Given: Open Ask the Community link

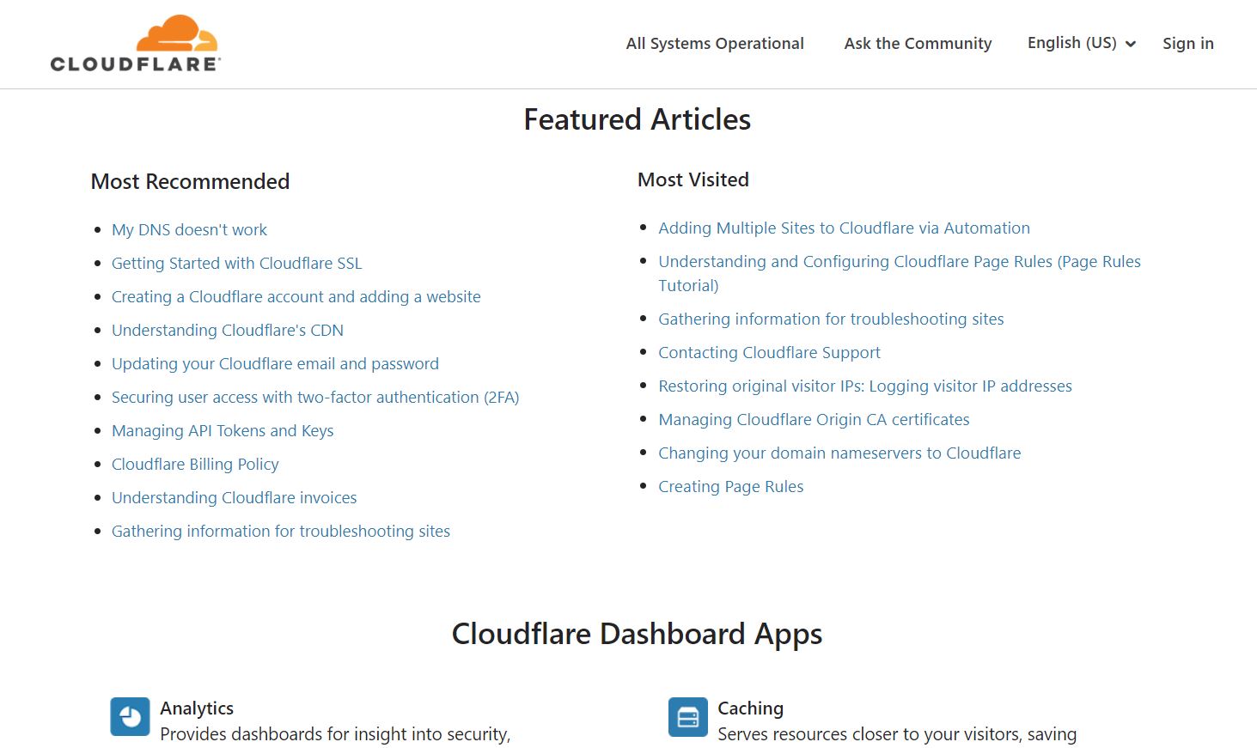Looking at the screenshot, I should click(918, 43).
